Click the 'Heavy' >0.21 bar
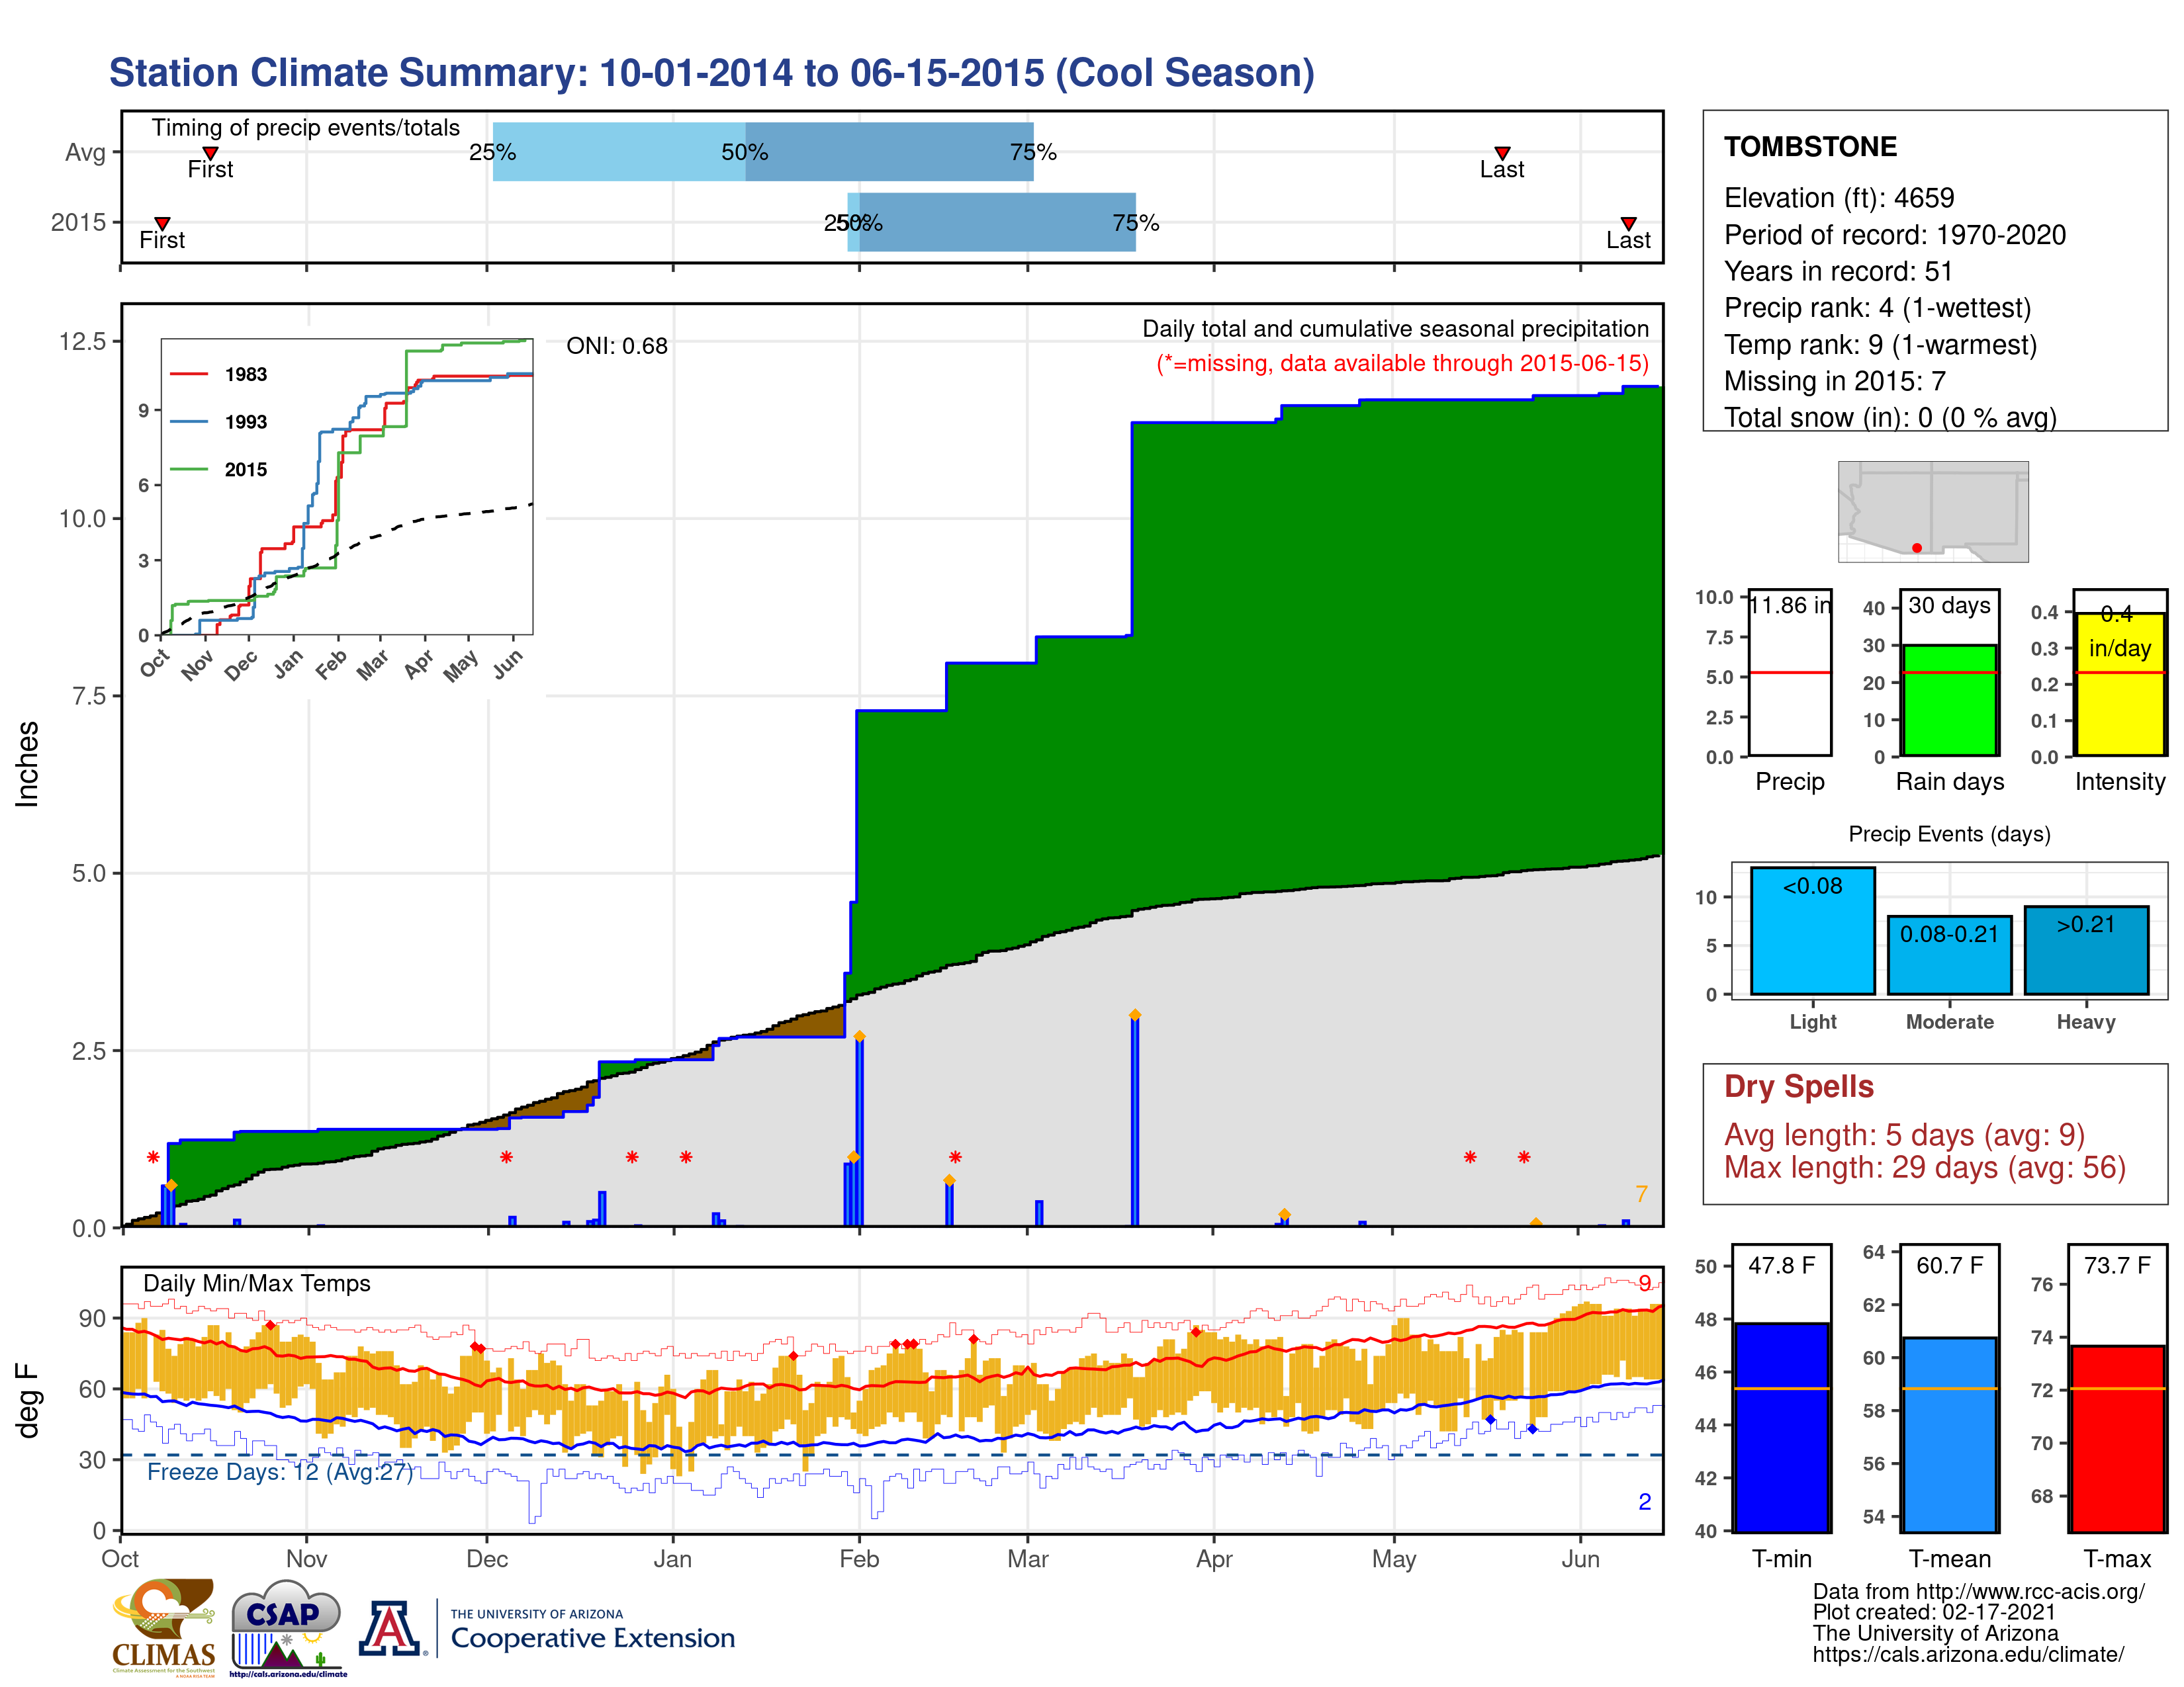 [2086, 951]
